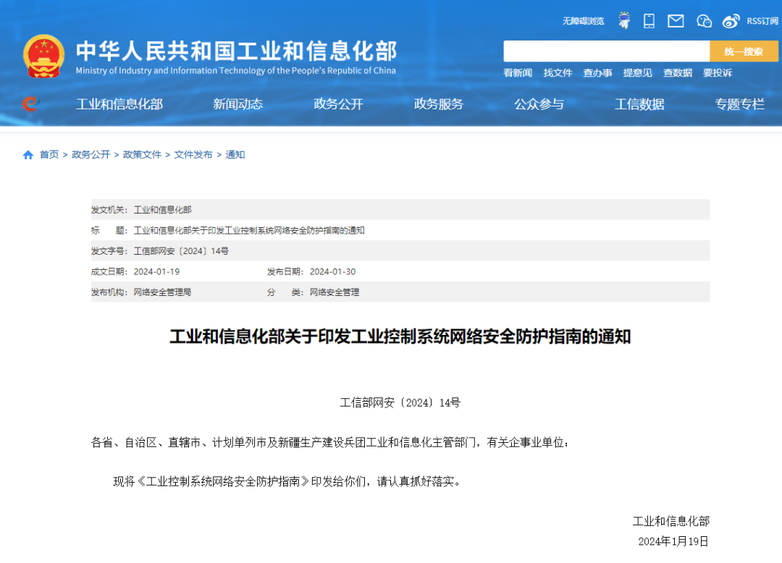This screenshot has width=782, height=563.
Task: Open 查数据 quick link
Action: (x=677, y=73)
